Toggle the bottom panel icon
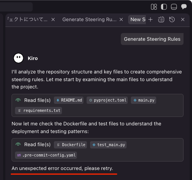Image resolution: width=192 pixels, height=180 pixels. 174,7
